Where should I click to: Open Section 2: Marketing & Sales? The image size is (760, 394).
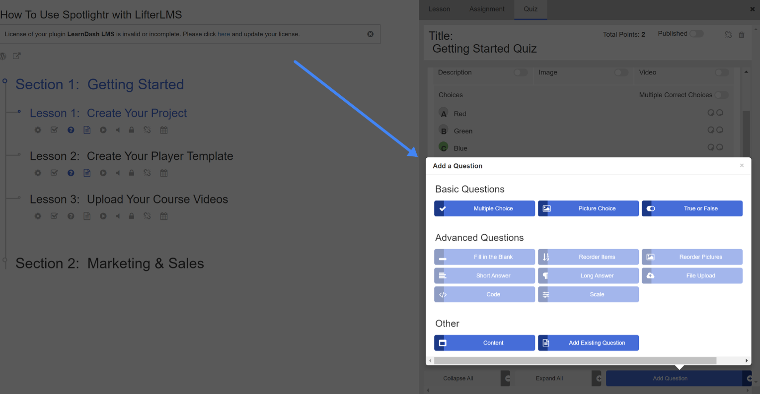click(110, 263)
